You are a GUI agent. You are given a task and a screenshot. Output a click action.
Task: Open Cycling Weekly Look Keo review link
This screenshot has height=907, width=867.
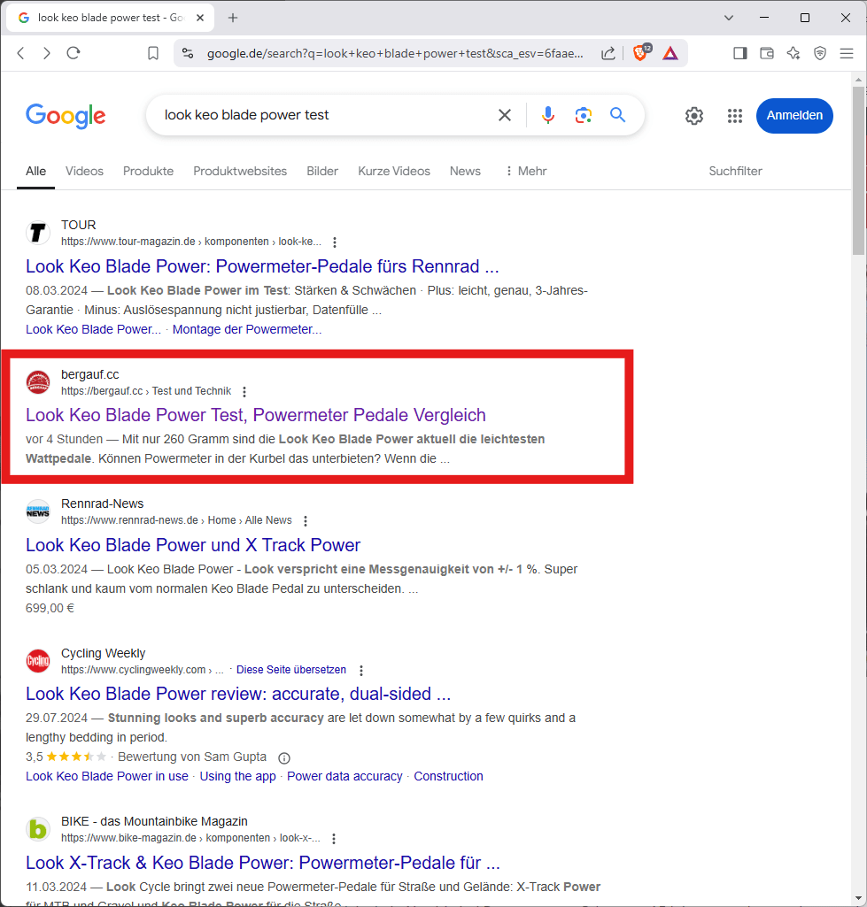click(x=238, y=694)
